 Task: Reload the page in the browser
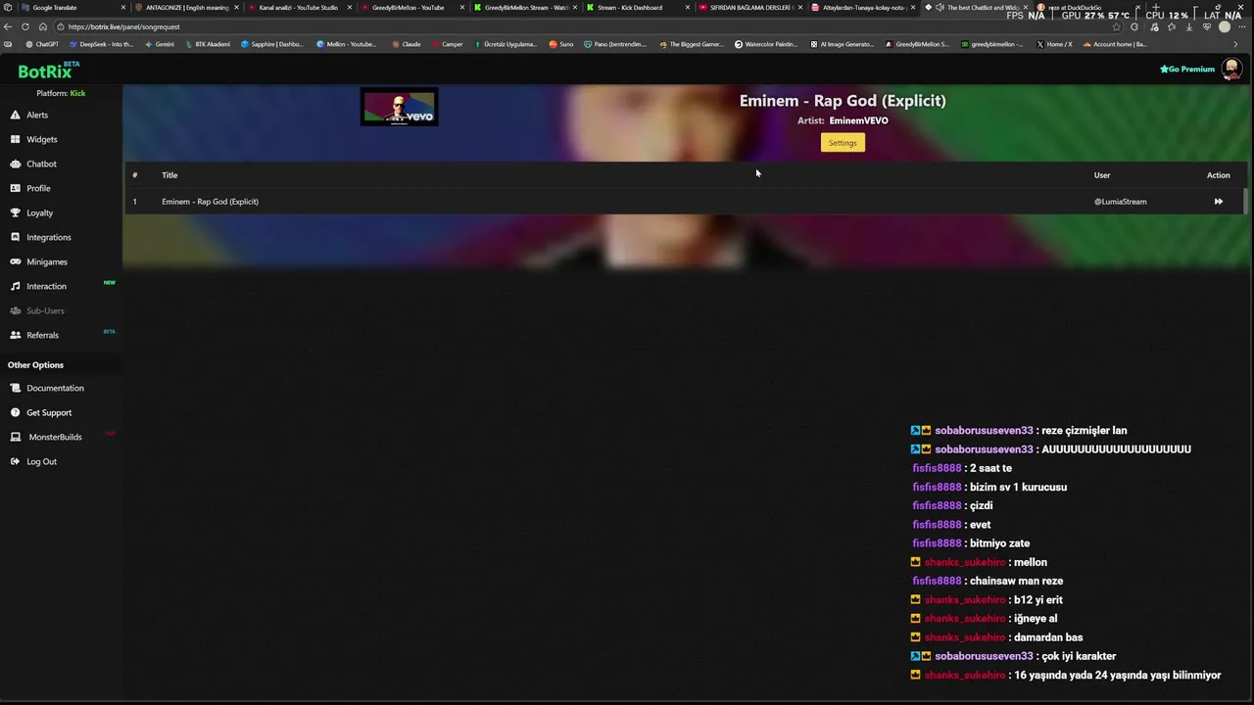(x=25, y=26)
